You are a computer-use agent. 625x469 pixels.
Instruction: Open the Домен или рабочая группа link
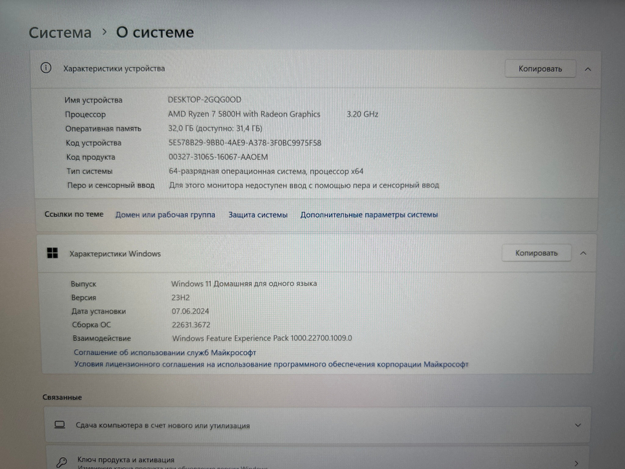click(165, 214)
